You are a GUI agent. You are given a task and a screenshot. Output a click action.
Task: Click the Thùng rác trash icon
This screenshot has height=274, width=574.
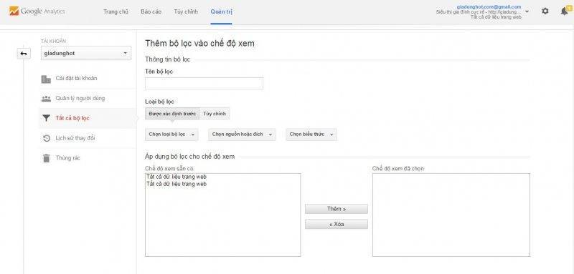46,158
